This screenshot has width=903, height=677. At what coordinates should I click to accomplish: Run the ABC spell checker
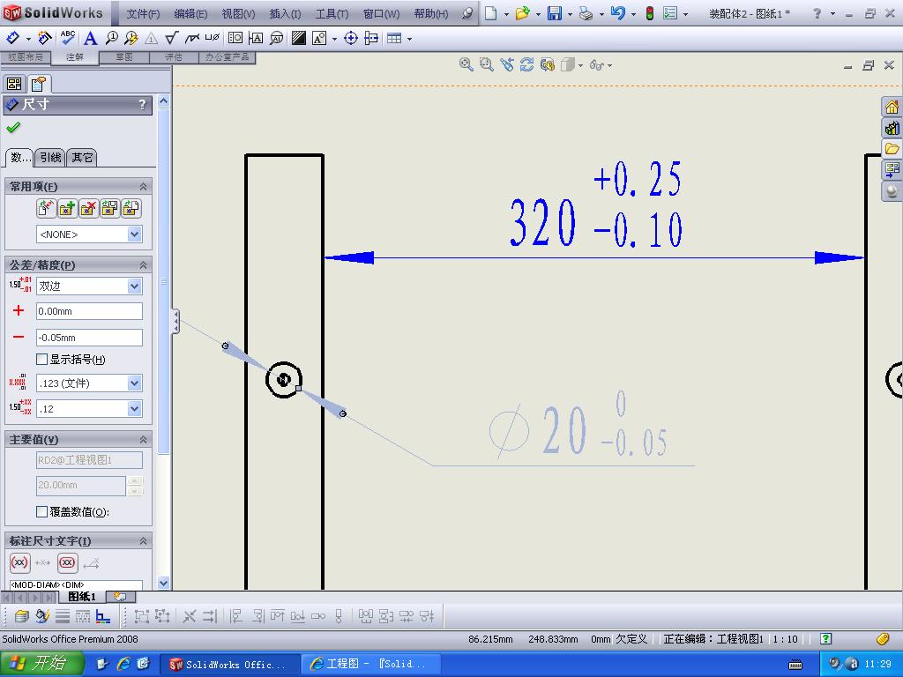(67, 38)
